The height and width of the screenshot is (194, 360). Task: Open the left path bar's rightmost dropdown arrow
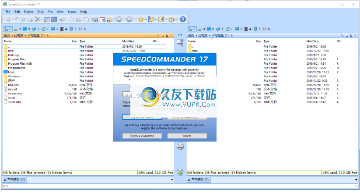(172, 35)
